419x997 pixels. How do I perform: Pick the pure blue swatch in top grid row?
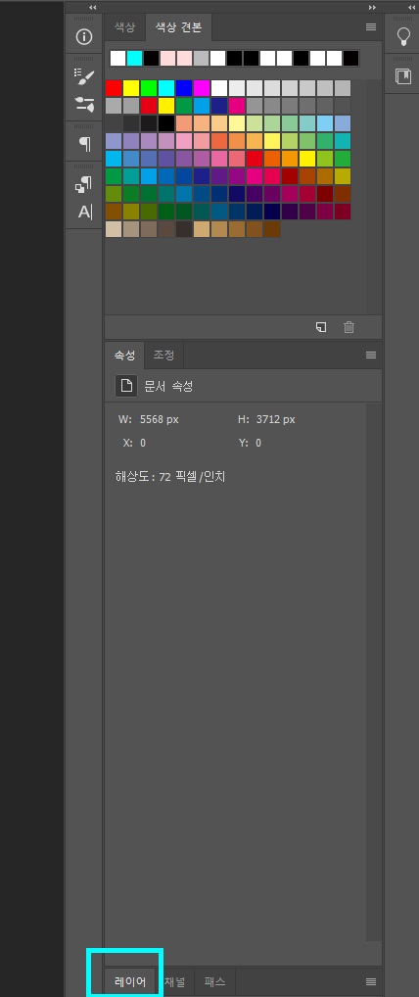[x=184, y=88]
